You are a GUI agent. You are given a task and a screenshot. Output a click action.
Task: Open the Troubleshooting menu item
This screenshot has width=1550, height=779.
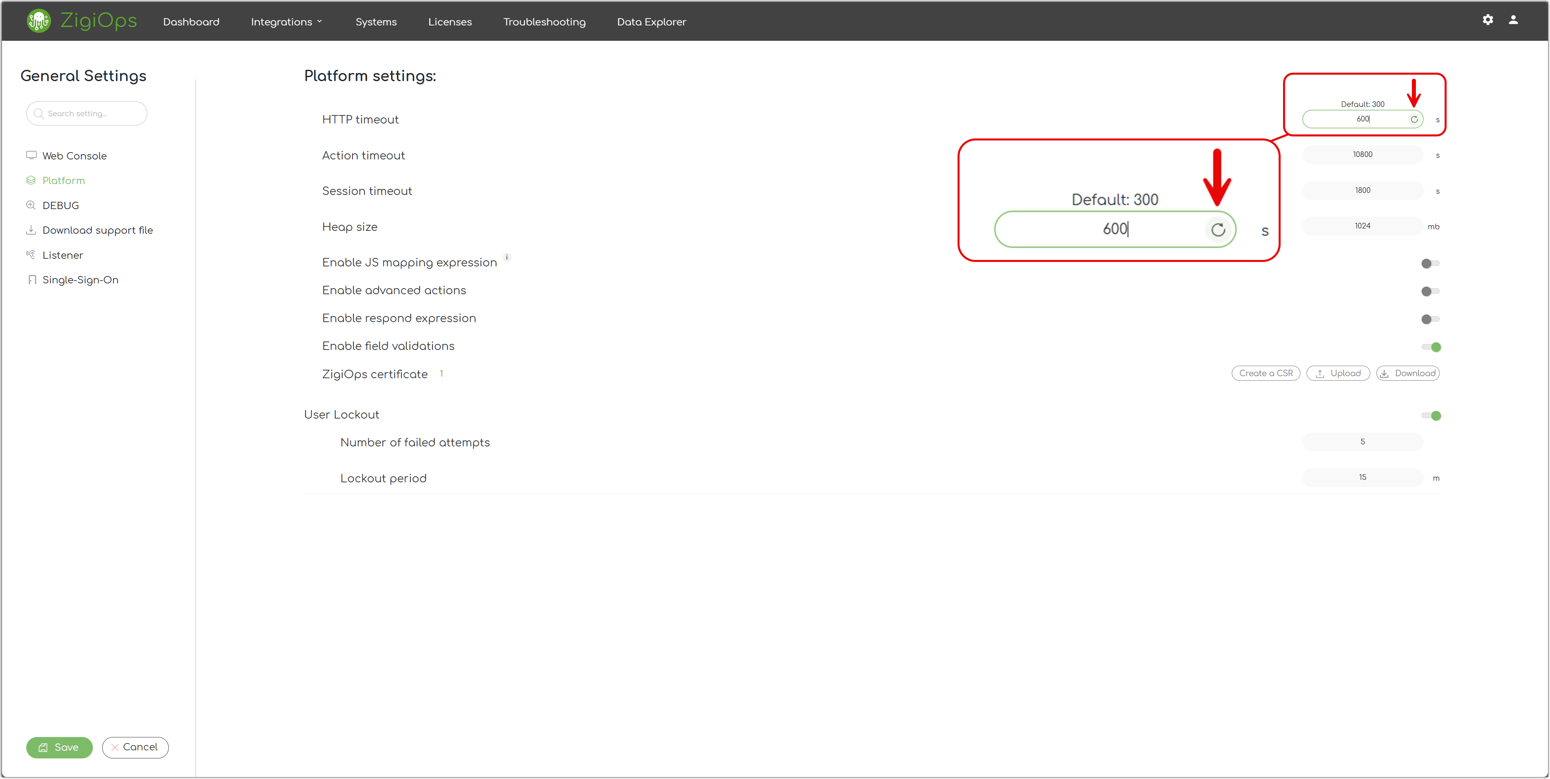click(x=544, y=22)
